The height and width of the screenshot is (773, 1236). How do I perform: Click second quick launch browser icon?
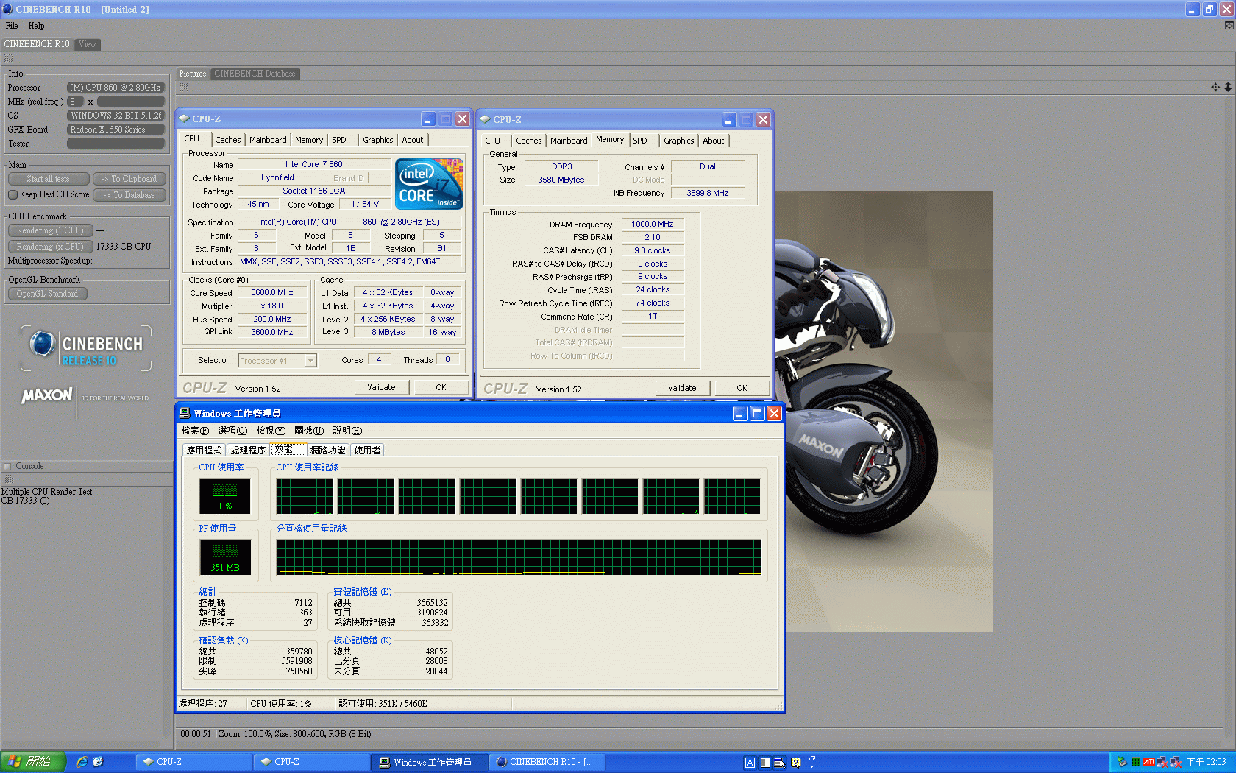pos(99,762)
